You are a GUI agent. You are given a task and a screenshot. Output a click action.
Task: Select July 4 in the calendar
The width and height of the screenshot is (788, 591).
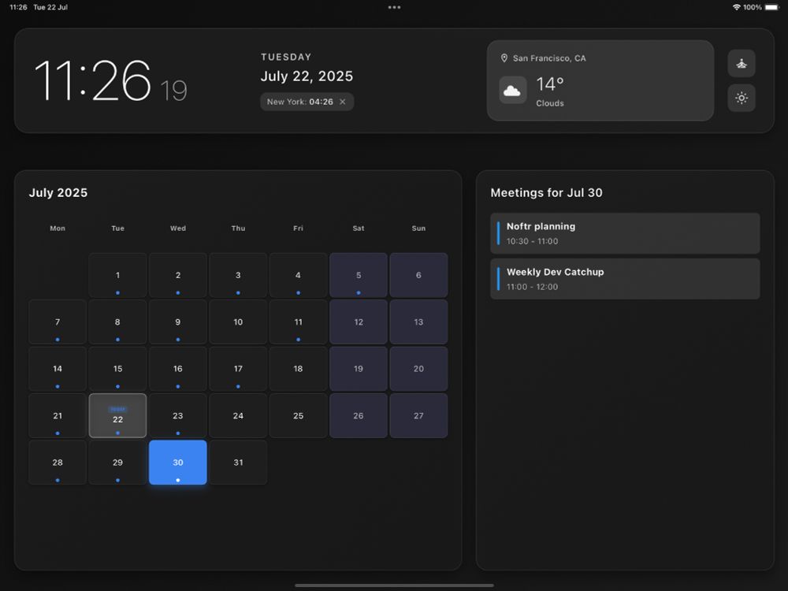click(298, 275)
